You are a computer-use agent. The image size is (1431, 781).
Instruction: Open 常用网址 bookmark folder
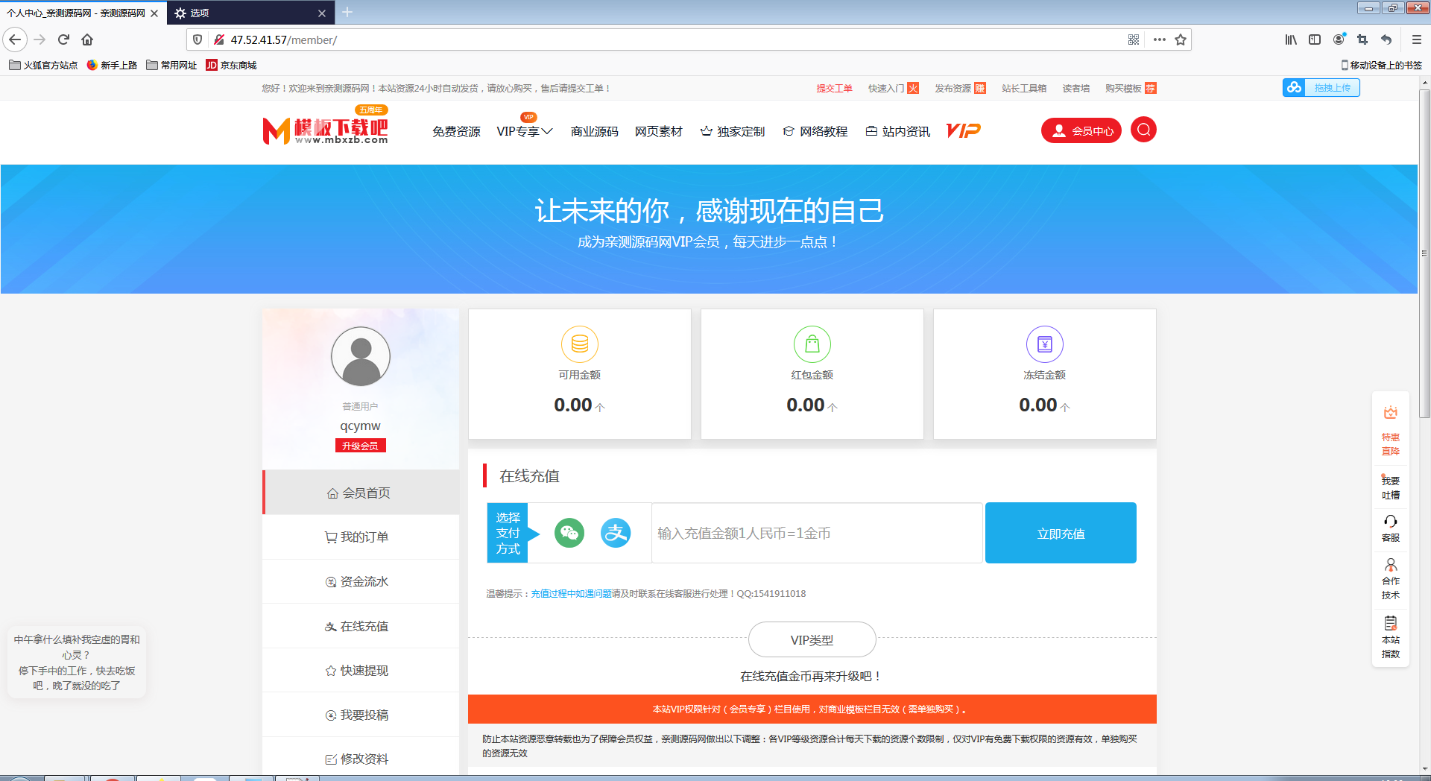pos(171,65)
